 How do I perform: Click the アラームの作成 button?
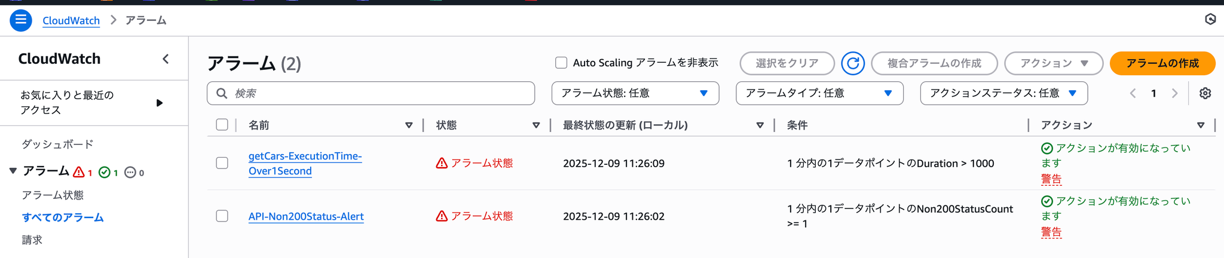(1162, 63)
